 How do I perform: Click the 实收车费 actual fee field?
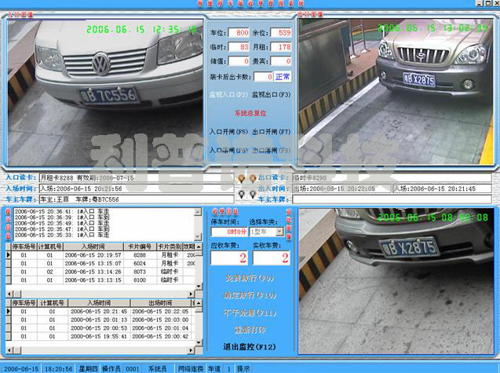pos(273,257)
